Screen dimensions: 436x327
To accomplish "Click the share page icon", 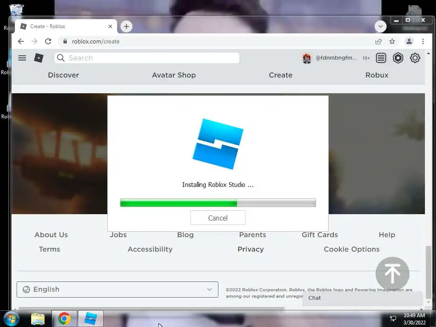I will click(379, 41).
